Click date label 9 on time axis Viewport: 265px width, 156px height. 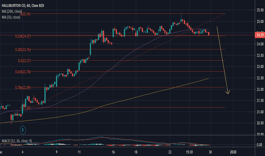click(x=57, y=152)
